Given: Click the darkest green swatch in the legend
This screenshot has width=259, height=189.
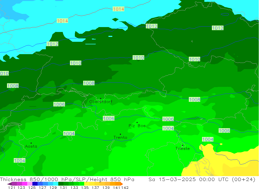Looking at the screenshot, I should [x=61, y=184].
